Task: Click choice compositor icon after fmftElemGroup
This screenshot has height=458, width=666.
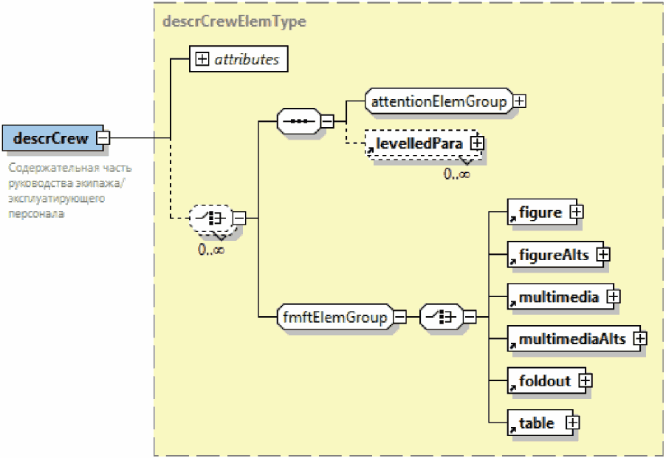Action: (441, 318)
